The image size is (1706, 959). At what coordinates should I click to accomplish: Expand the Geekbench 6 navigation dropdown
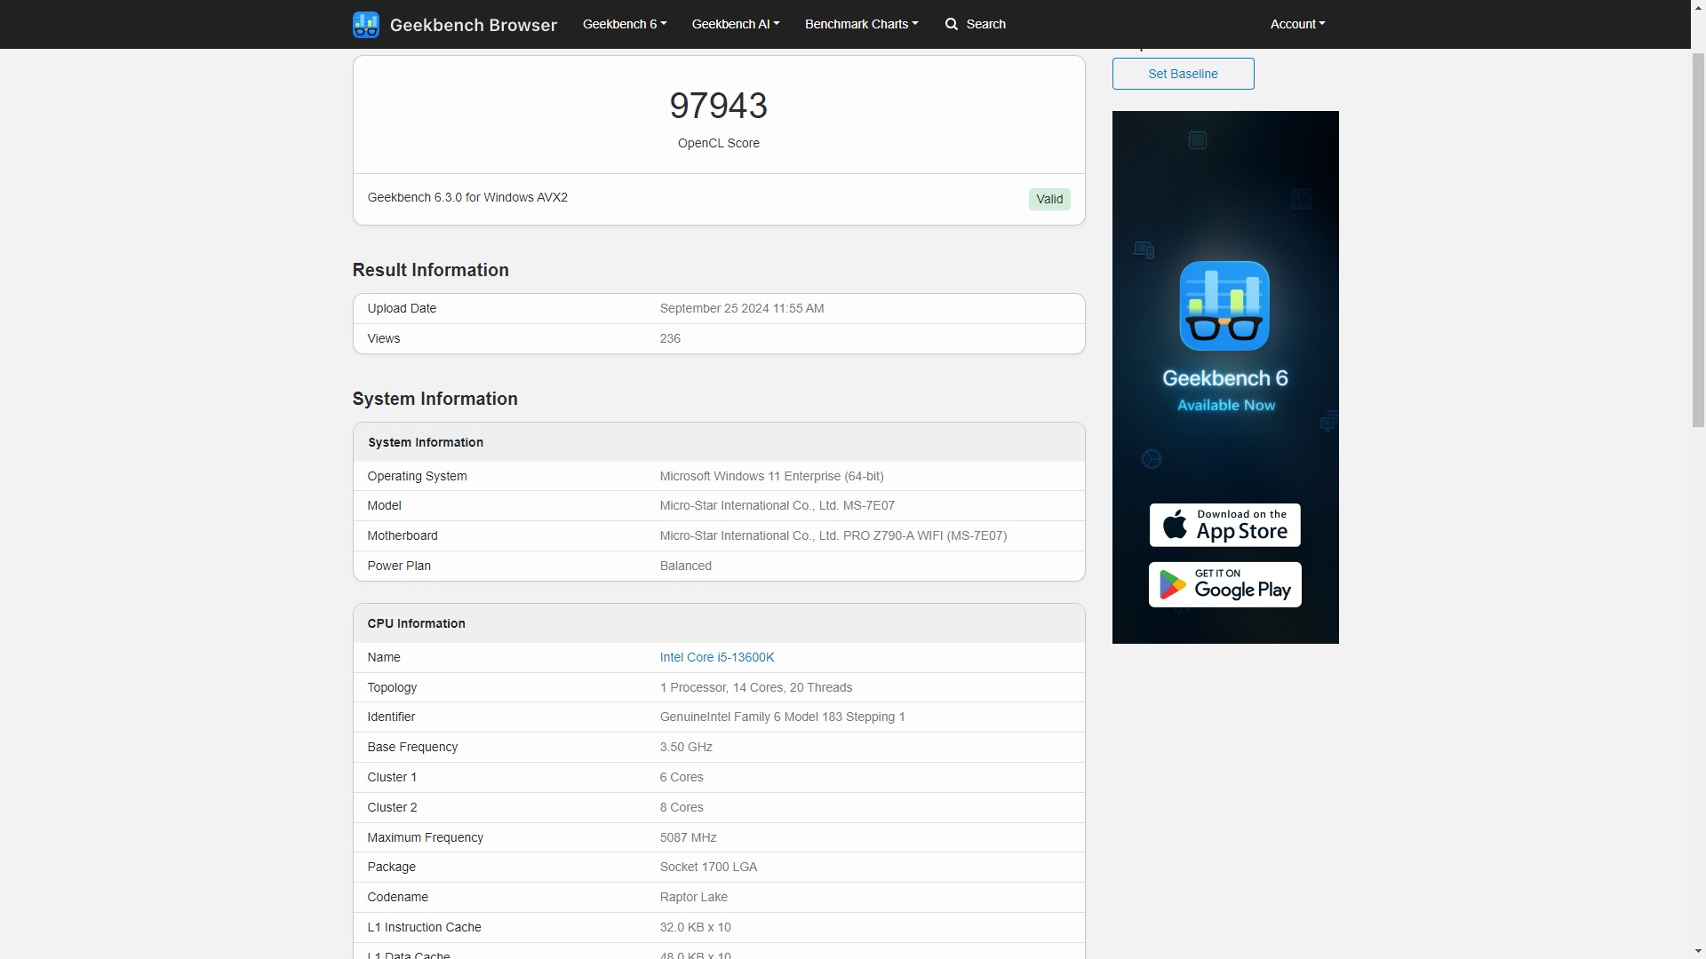pos(626,23)
